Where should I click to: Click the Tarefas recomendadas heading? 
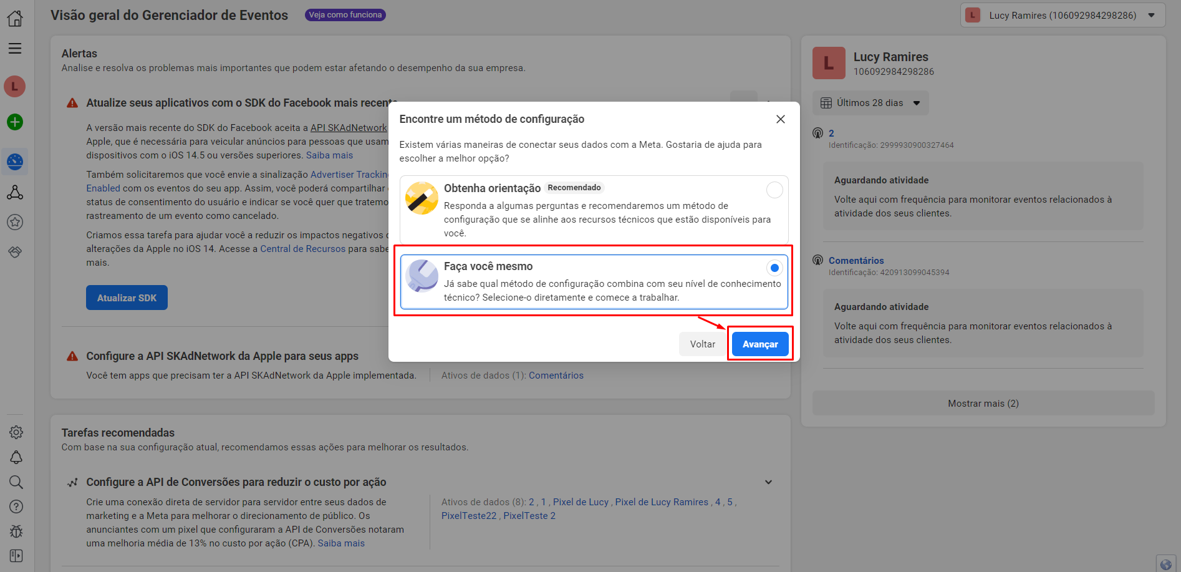click(x=118, y=433)
